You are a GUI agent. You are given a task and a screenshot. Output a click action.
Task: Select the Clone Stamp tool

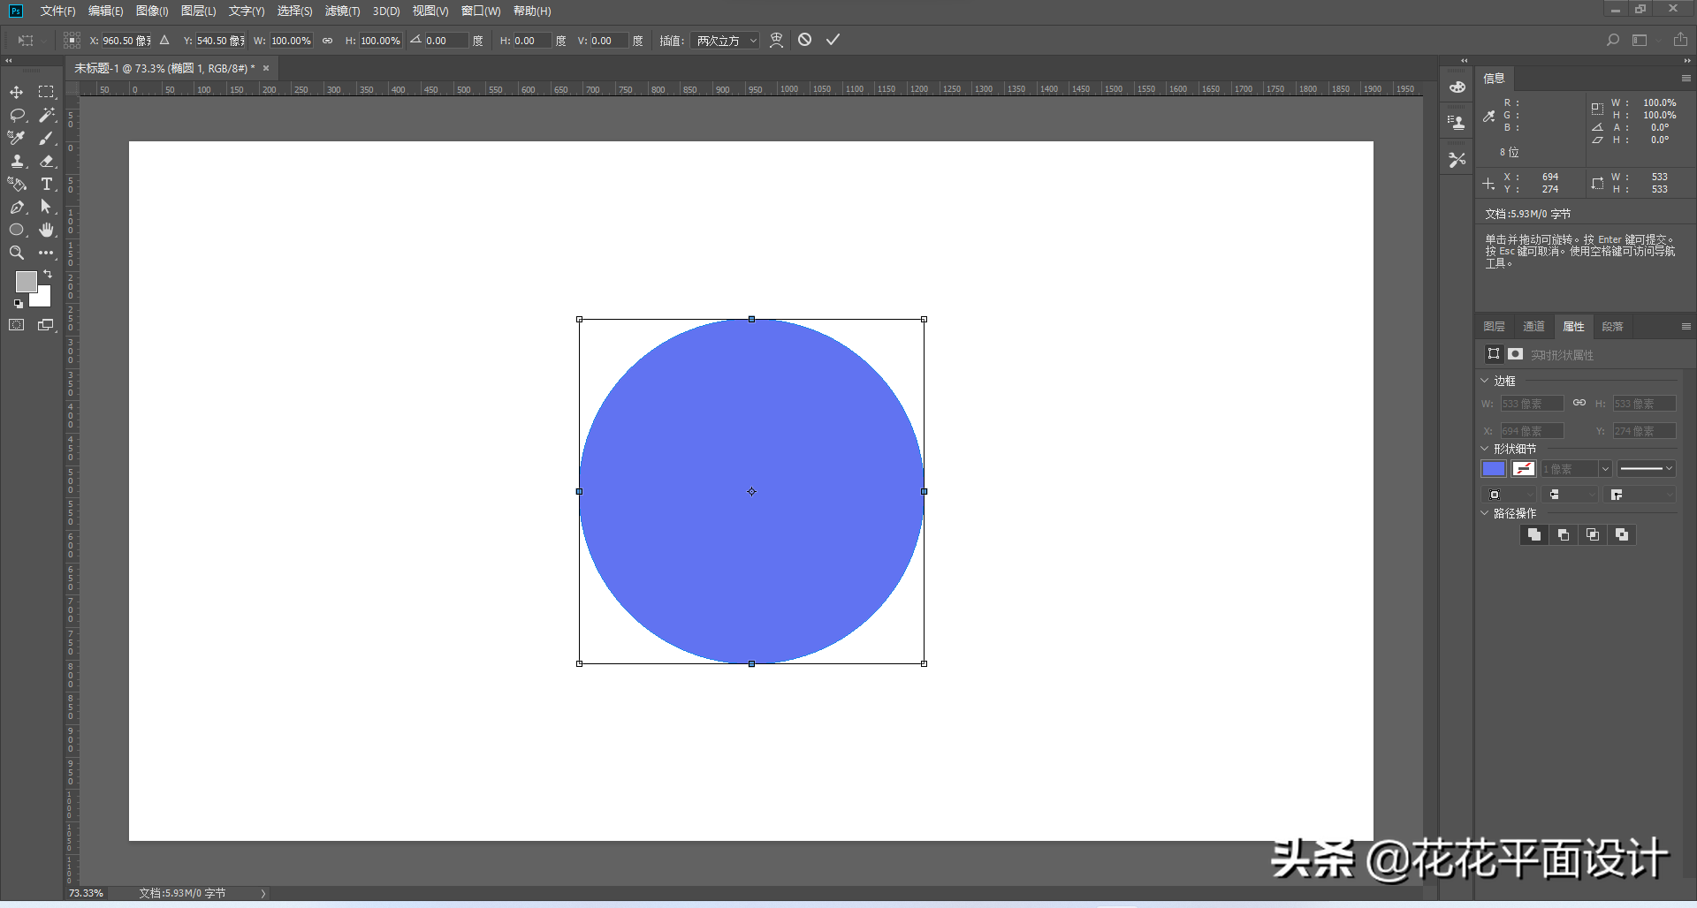(x=17, y=161)
